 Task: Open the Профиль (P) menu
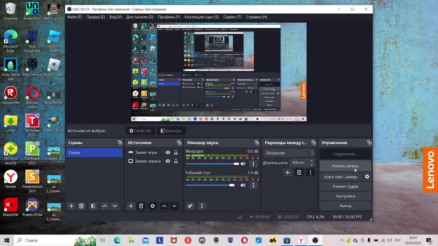coord(169,17)
